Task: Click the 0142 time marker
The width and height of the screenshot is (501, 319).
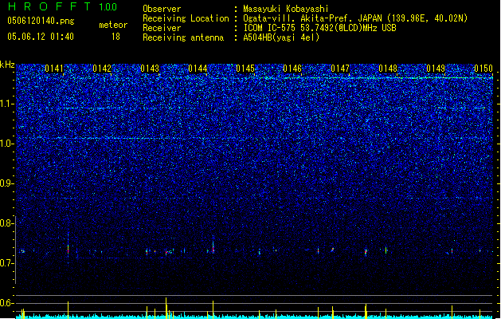Action: pos(102,69)
